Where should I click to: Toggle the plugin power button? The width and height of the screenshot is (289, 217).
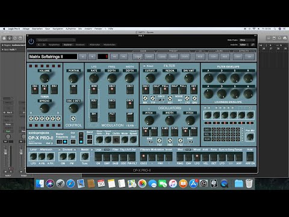[31, 42]
